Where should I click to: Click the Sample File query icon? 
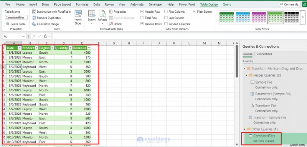coord(253,82)
